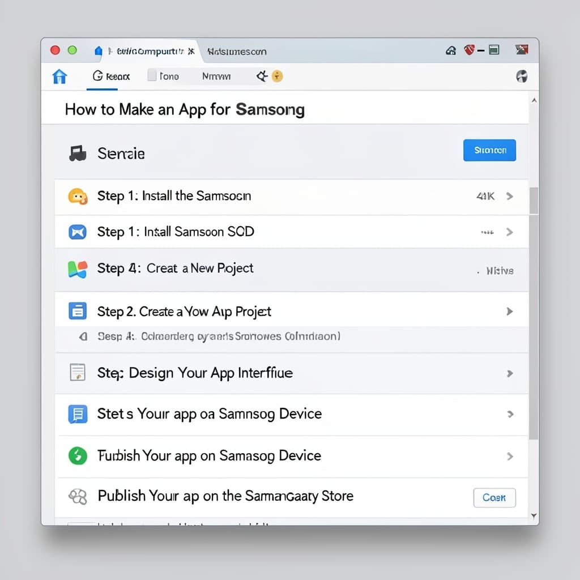
Task: Click the green circle icon for Furbish Your app
Action: click(78, 456)
